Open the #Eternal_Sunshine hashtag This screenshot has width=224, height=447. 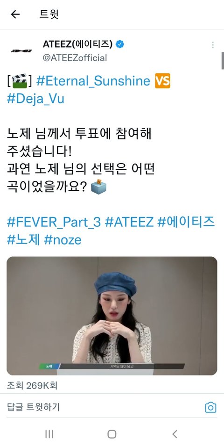[93, 81]
